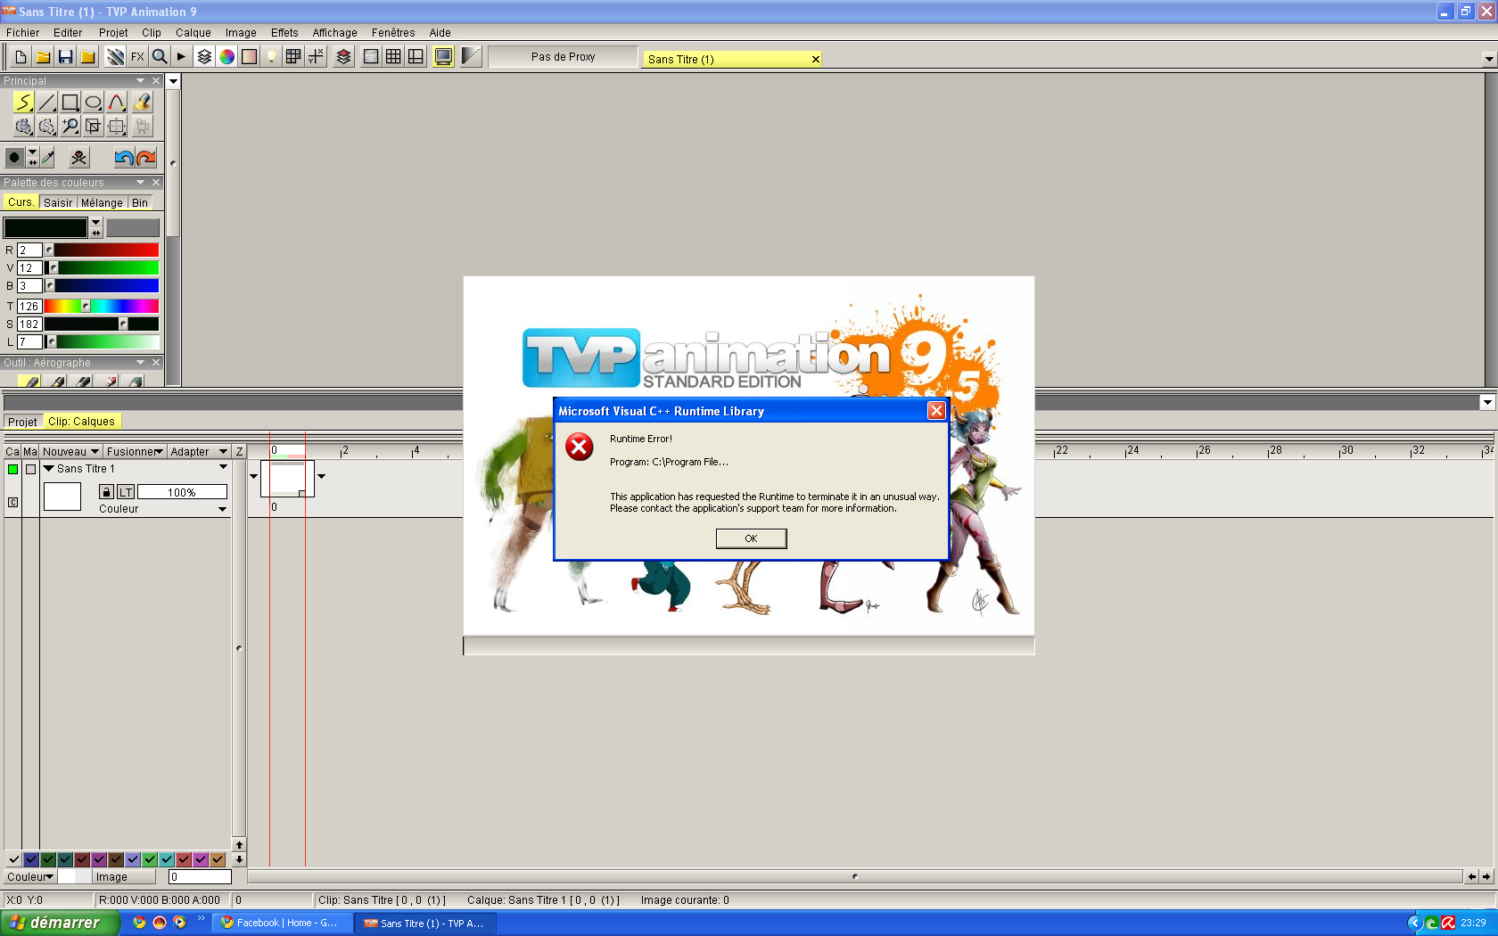Click the Pas de Proxy button
Viewport: 1498px width, 936px height.
(563, 57)
